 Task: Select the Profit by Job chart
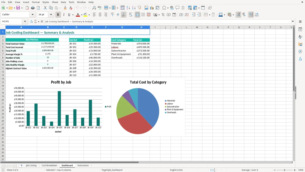(x=58, y=107)
